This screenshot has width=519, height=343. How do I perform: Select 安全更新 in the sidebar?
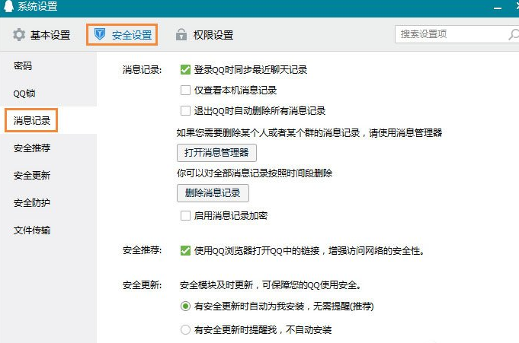coord(32,175)
